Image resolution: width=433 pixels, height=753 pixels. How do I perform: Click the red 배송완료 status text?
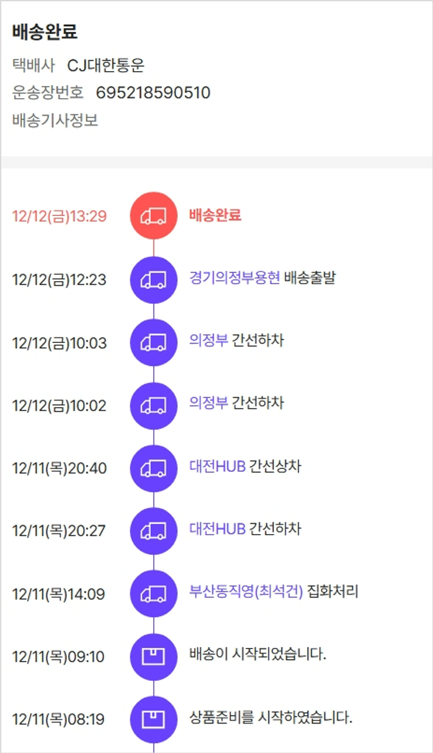[215, 215]
